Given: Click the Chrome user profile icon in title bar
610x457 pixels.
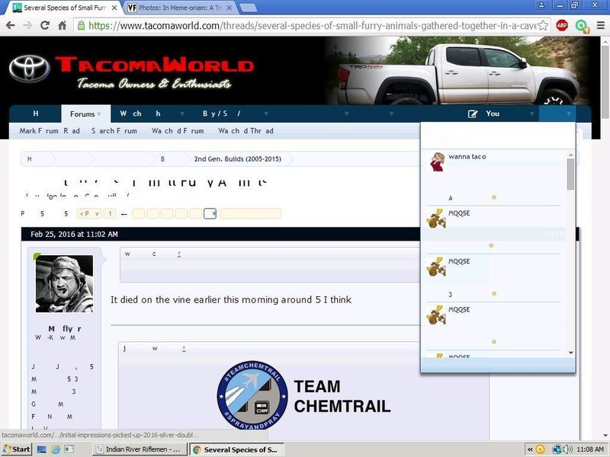Looking at the screenshot, I should (541, 5).
